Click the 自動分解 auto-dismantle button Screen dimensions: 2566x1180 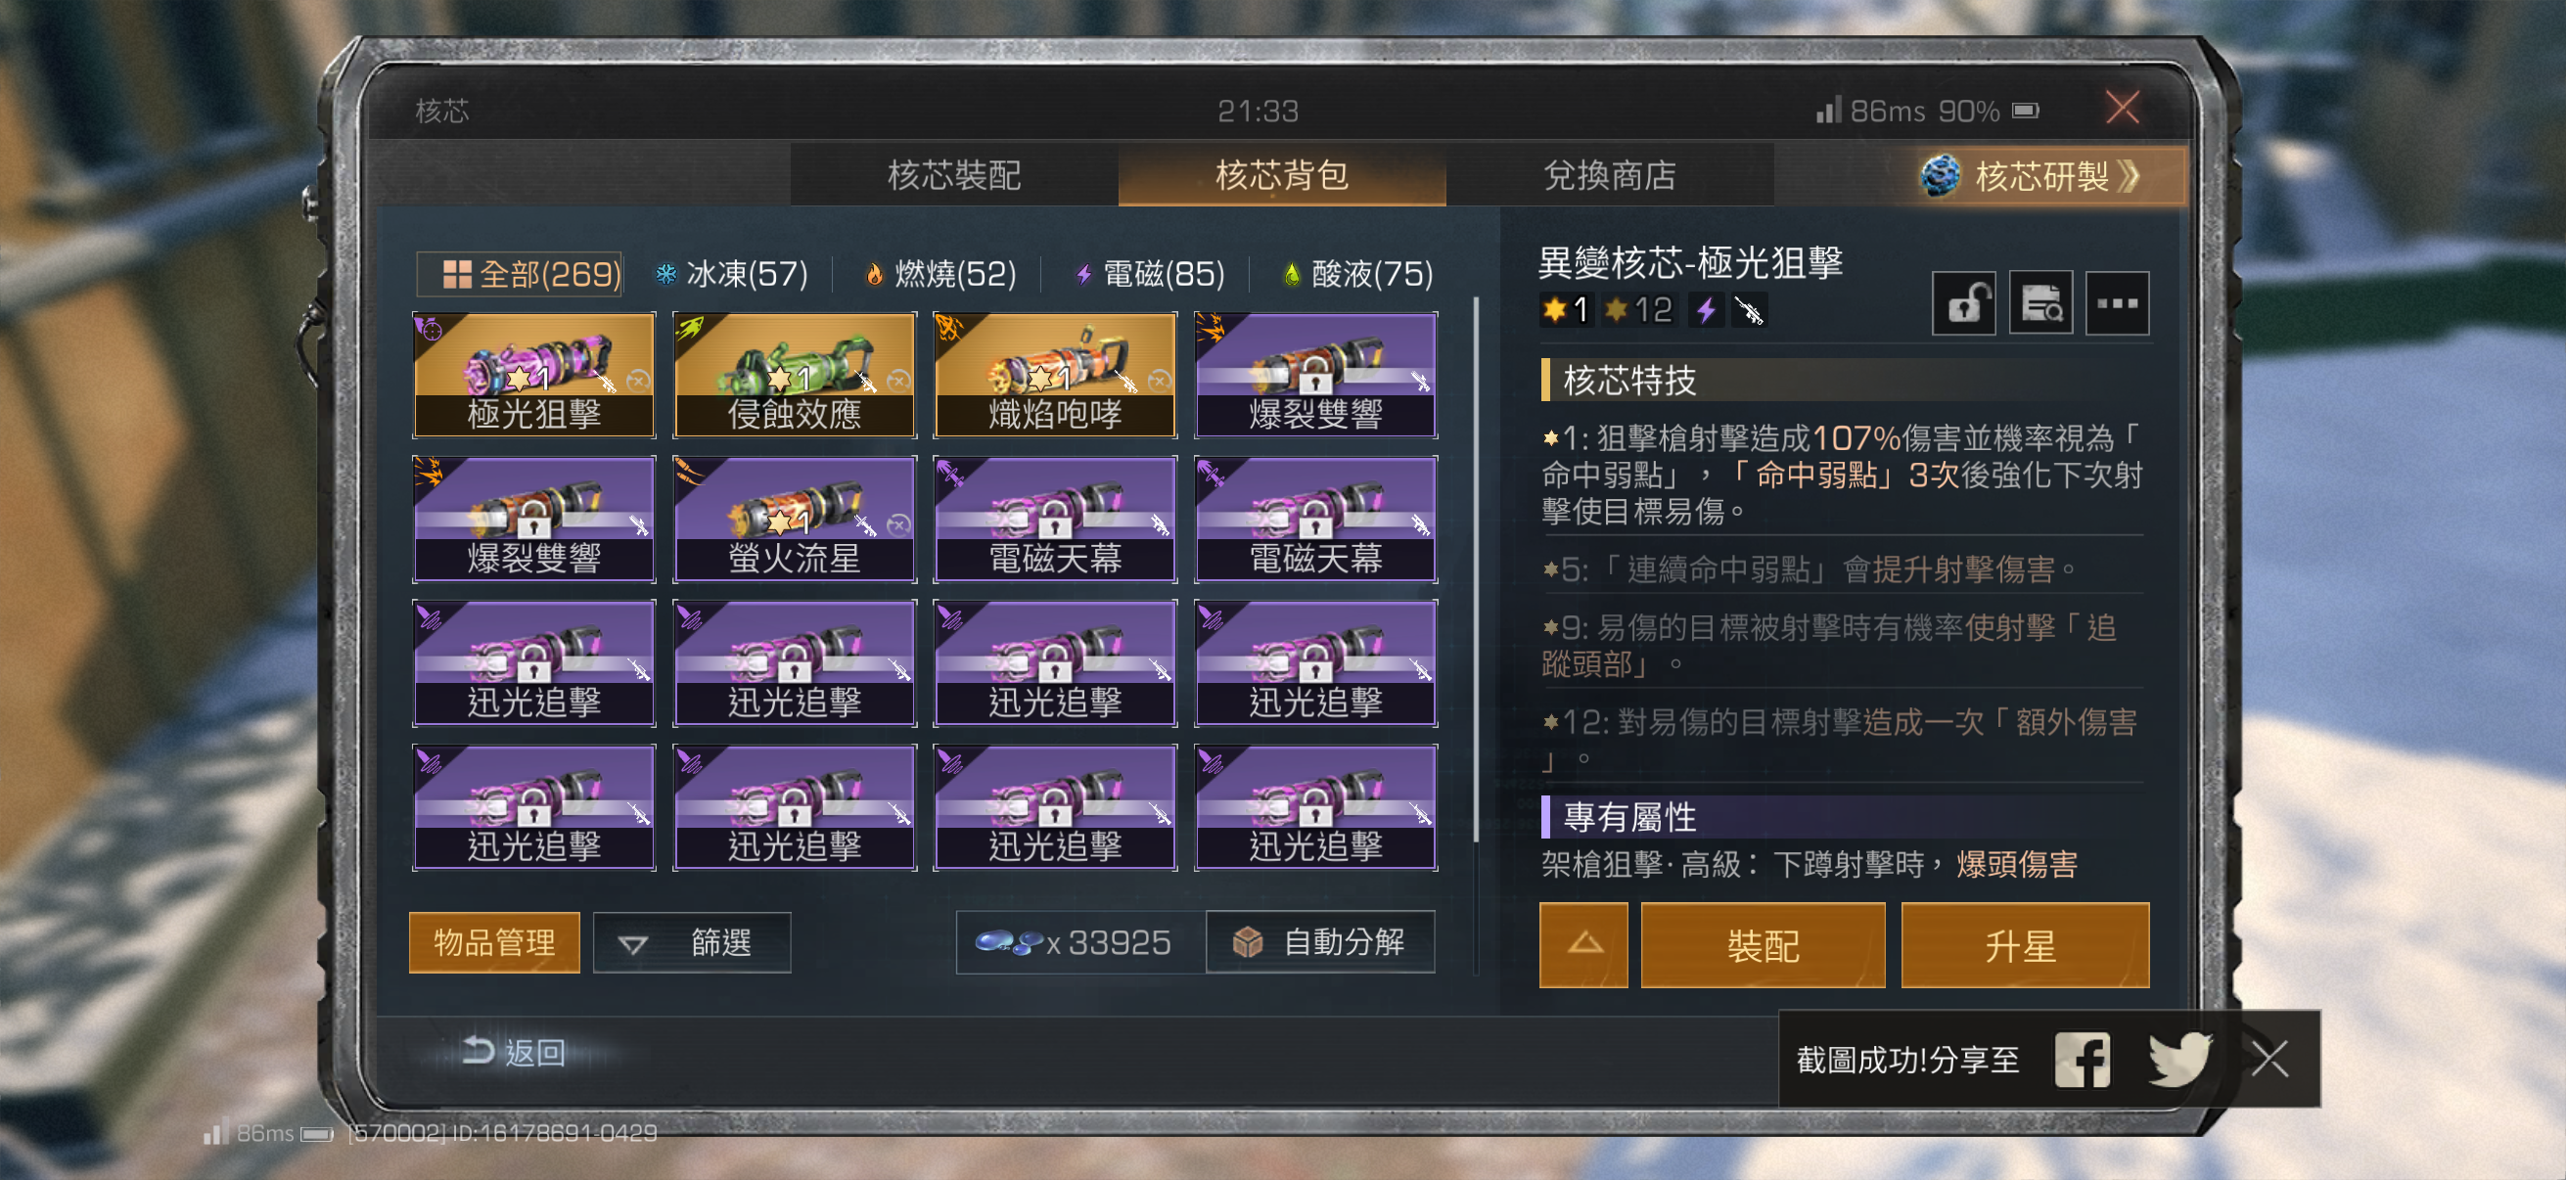(x=1320, y=942)
